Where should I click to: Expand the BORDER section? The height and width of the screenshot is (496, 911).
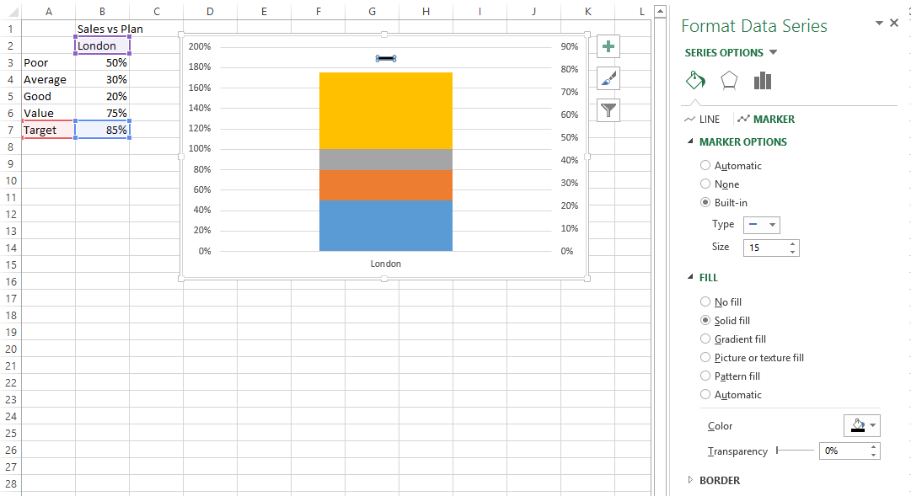click(x=690, y=480)
